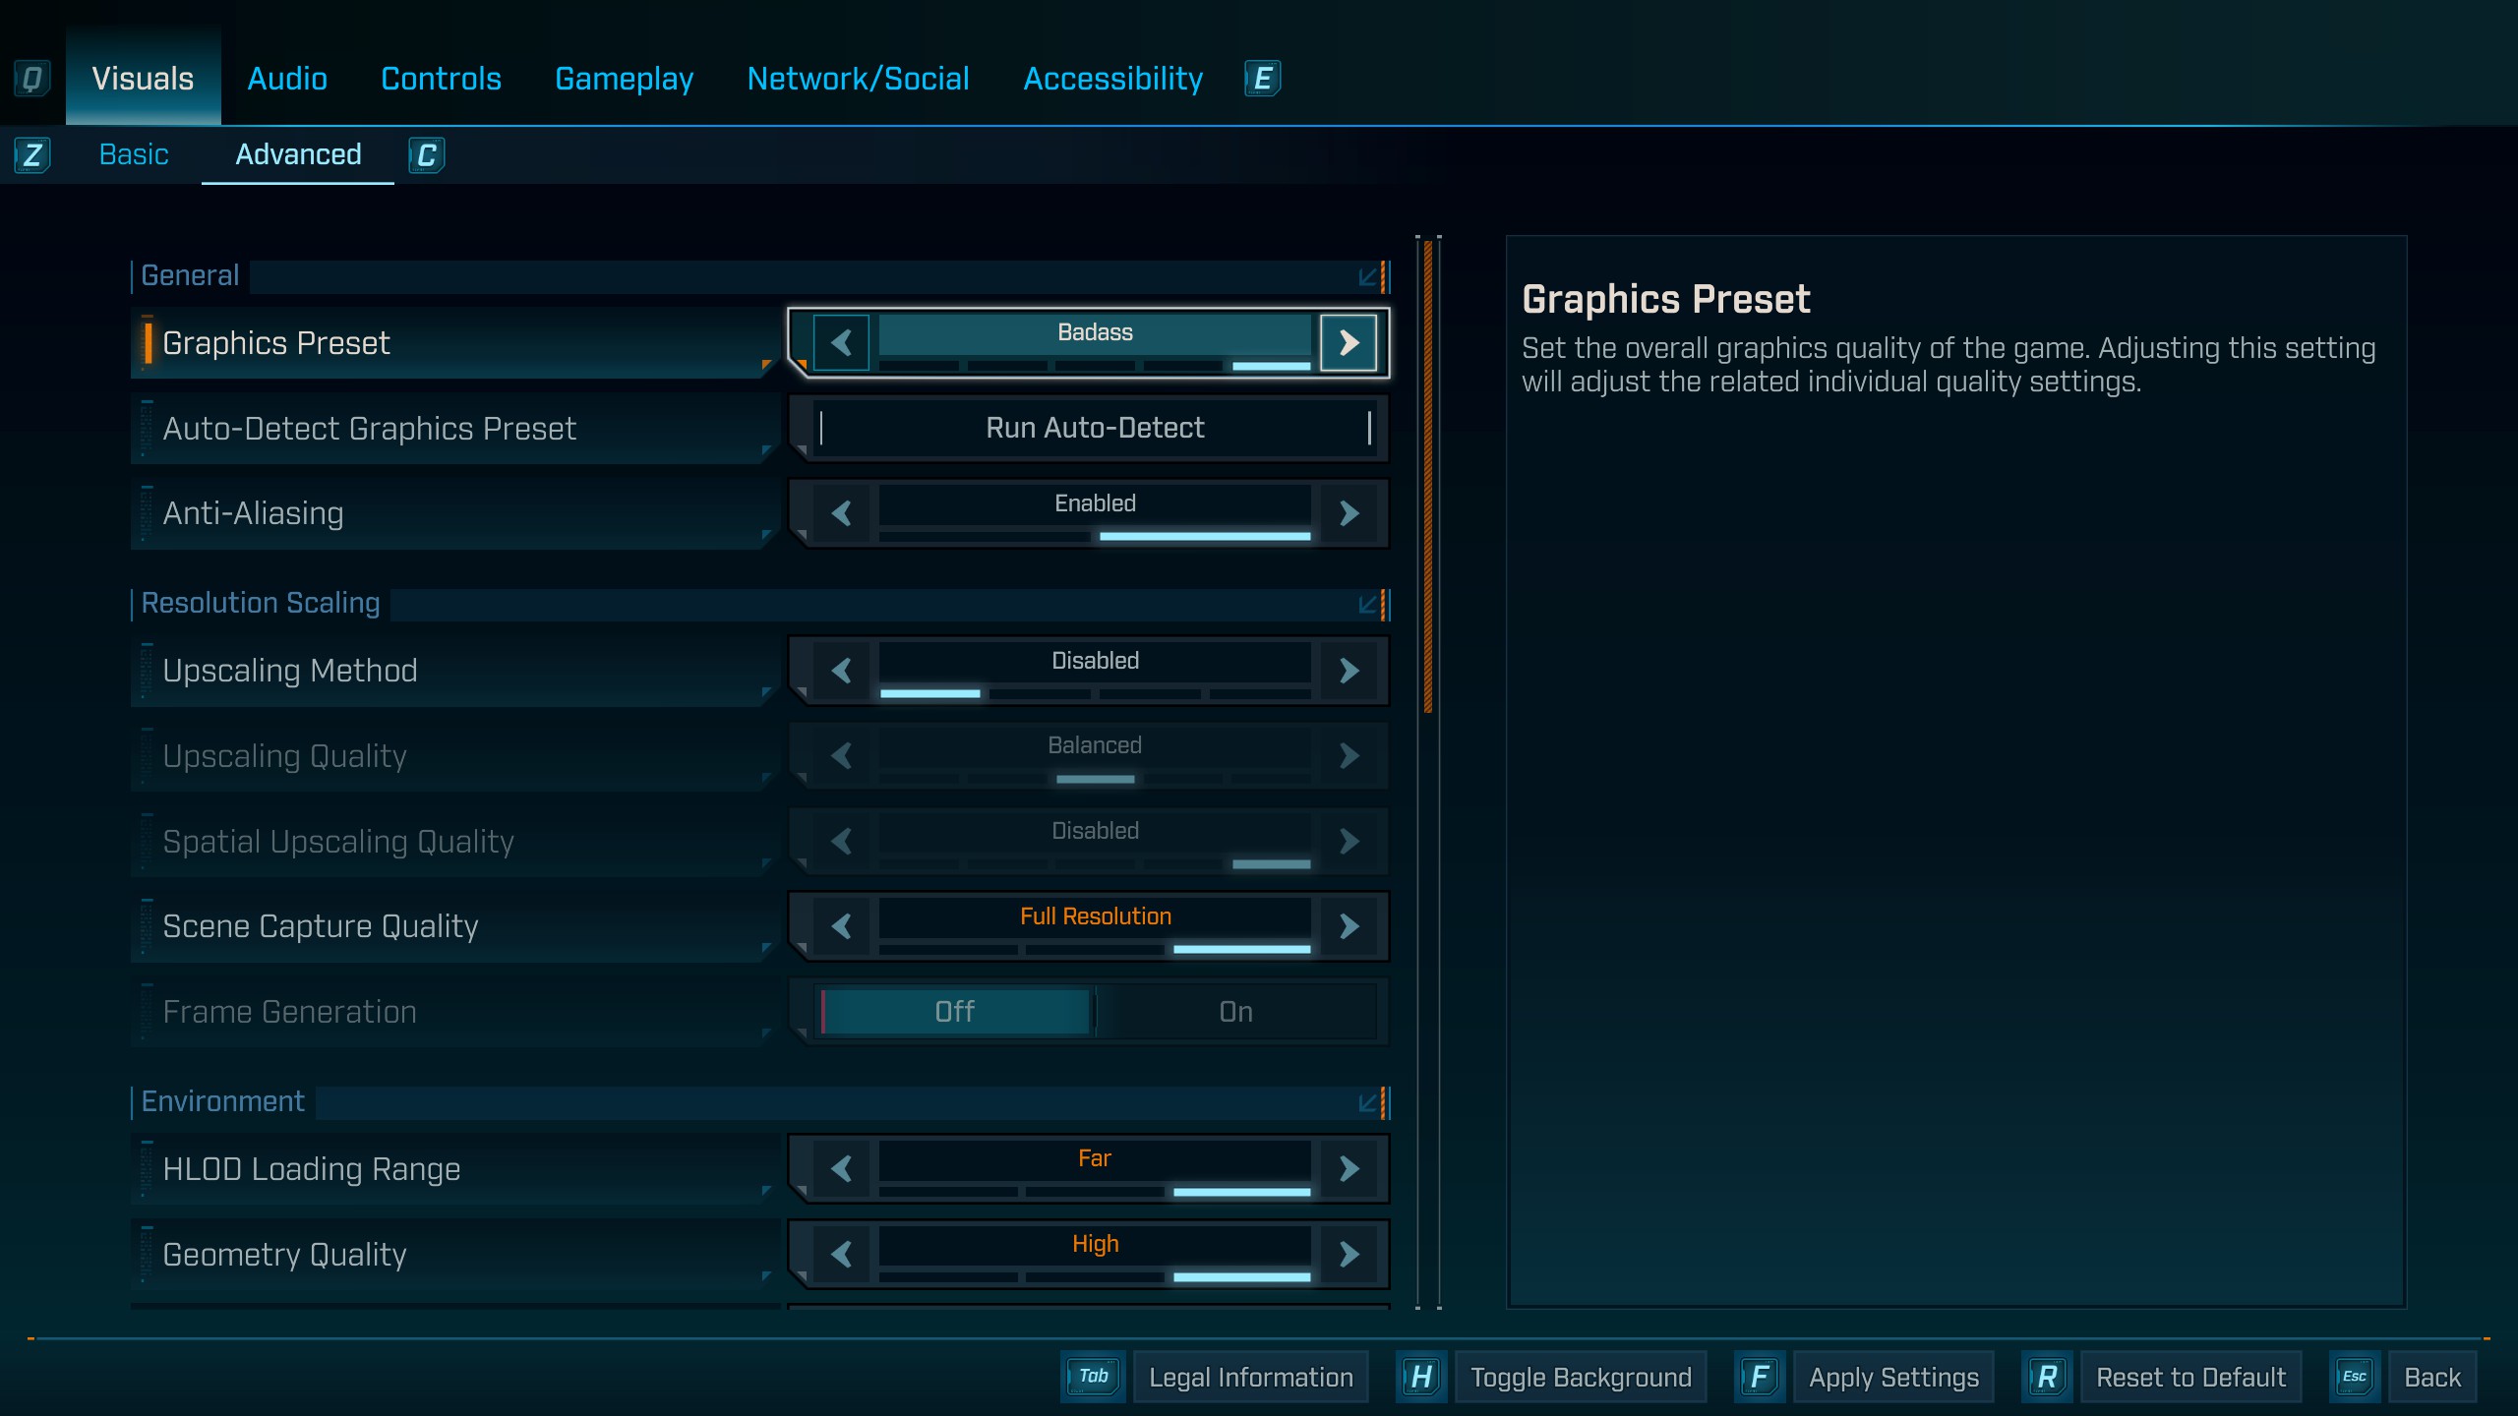Click the F key Apply Settings icon
Image resolution: width=2518 pixels, height=1416 pixels.
[x=1760, y=1377]
